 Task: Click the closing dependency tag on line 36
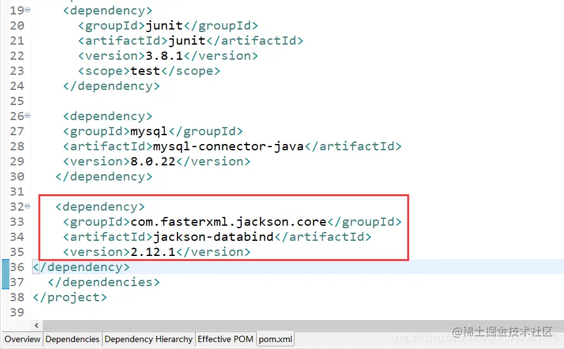(x=81, y=267)
